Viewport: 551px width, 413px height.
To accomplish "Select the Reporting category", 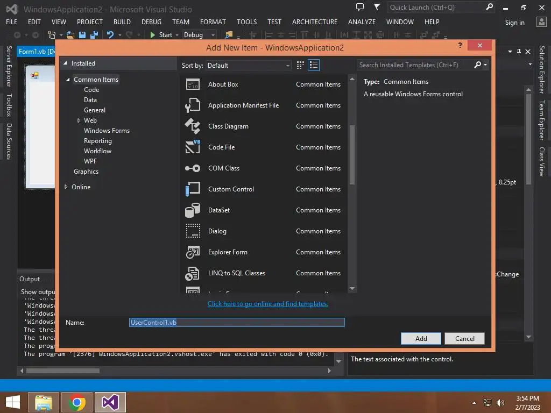I will pos(98,141).
